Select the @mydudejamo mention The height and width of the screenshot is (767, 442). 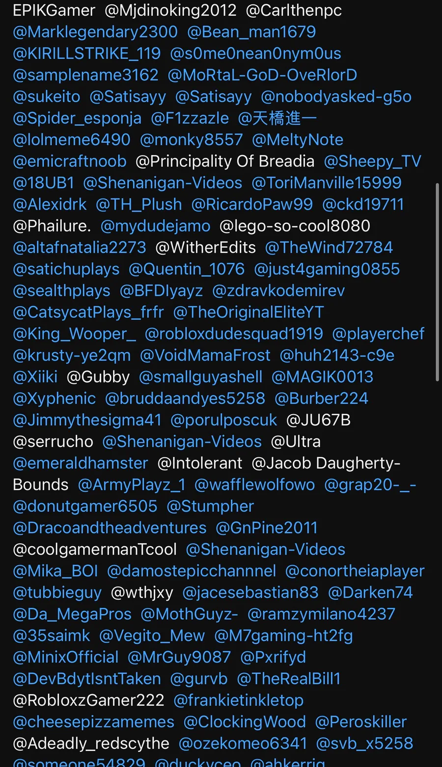155,226
